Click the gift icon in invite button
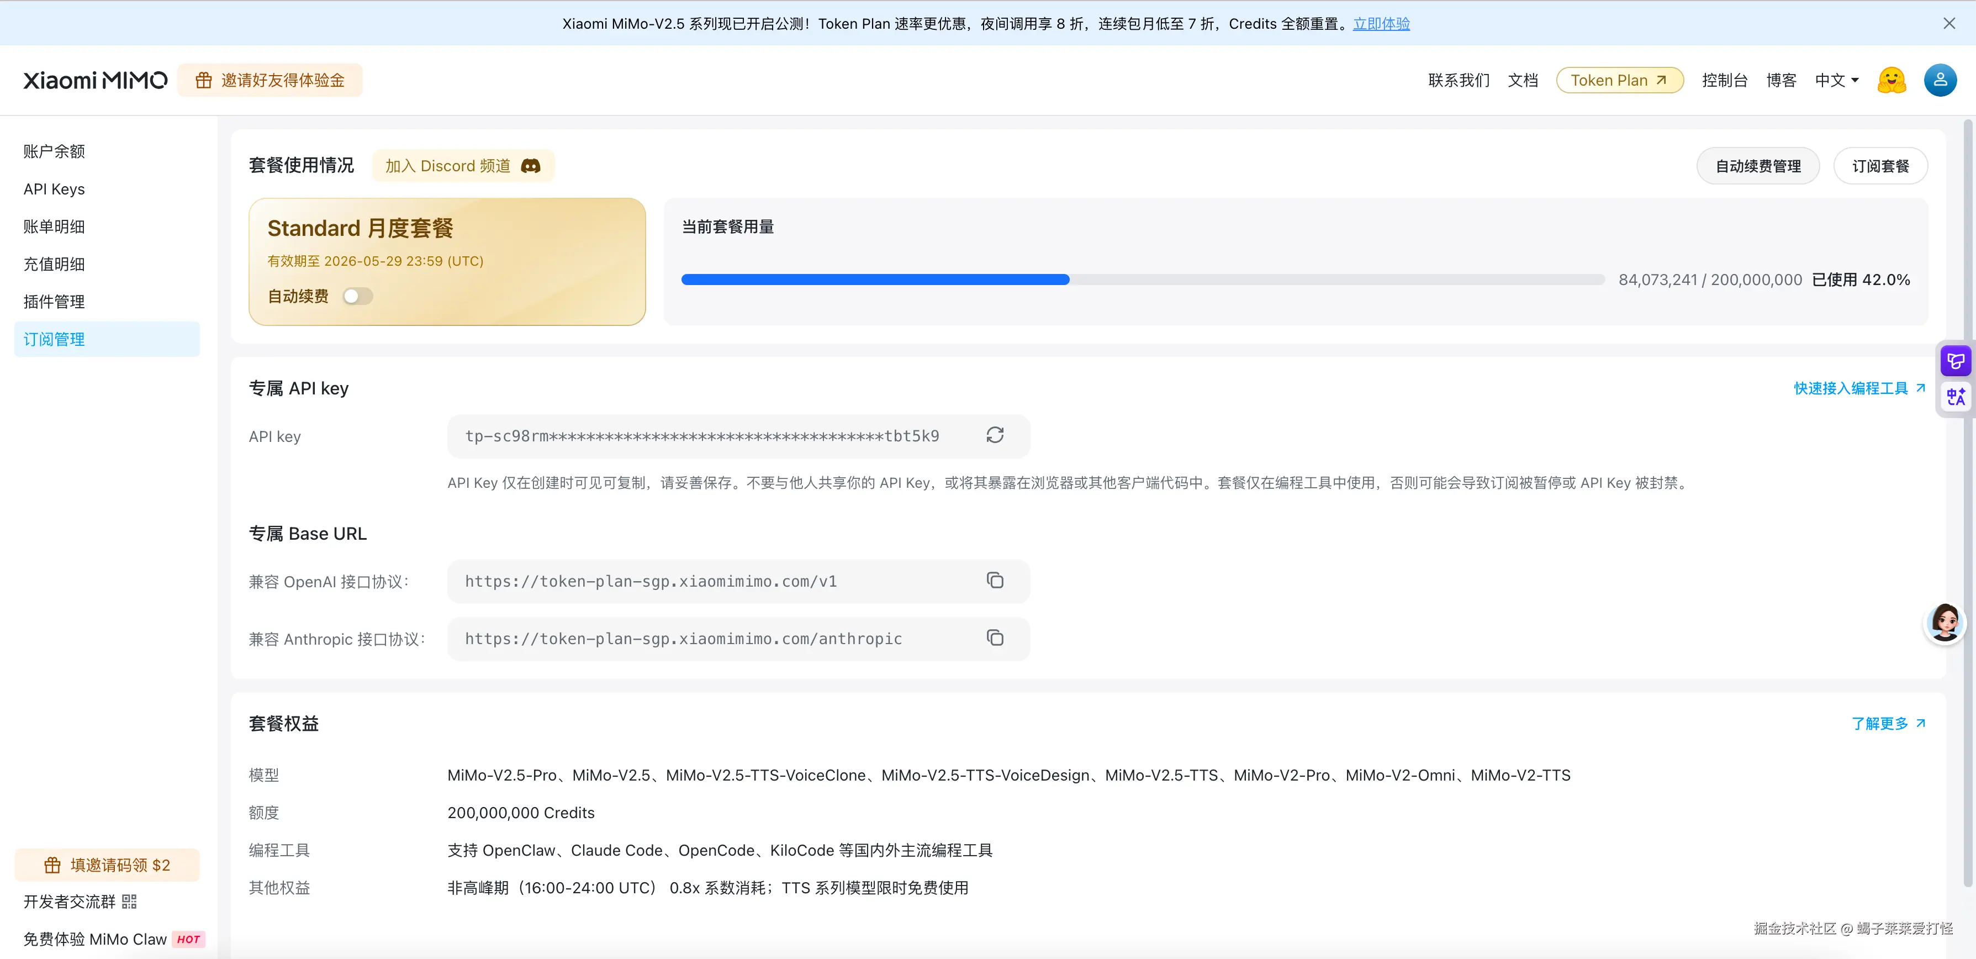The width and height of the screenshot is (1976, 959). (x=203, y=80)
